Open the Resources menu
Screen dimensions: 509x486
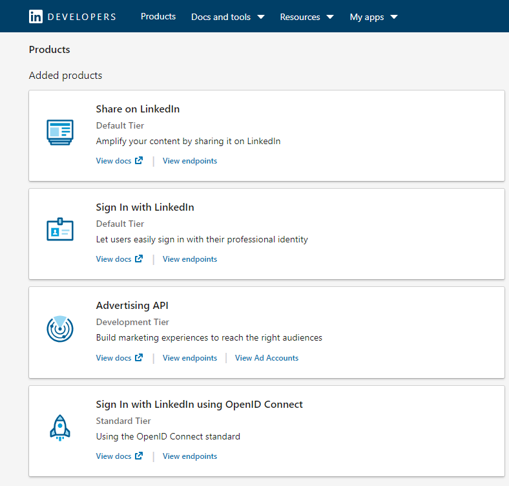coord(300,17)
